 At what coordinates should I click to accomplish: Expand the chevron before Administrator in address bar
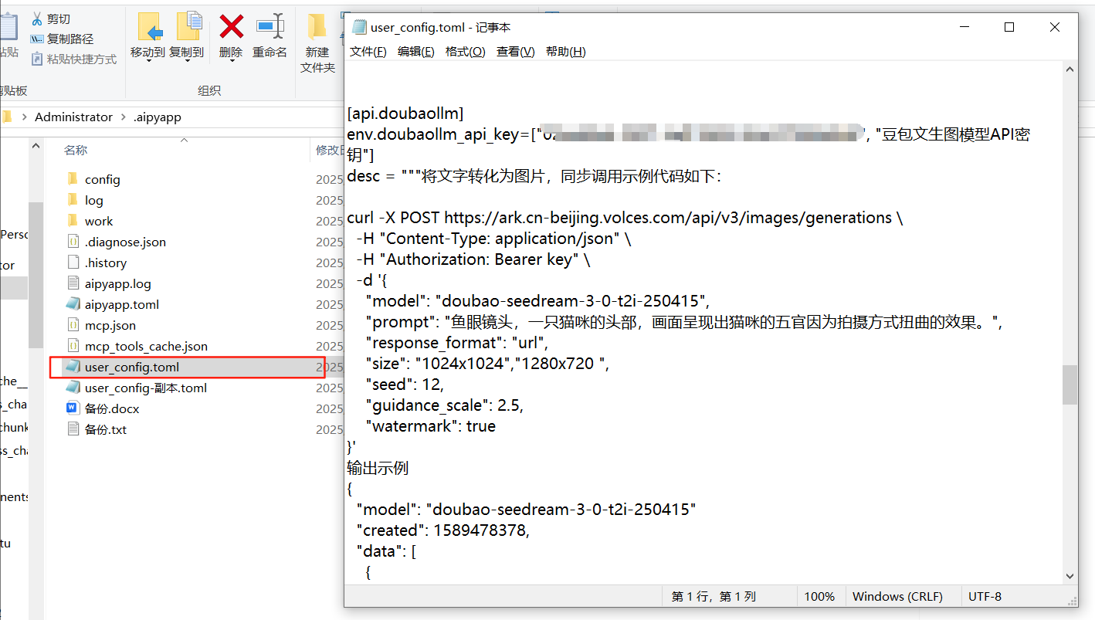[25, 117]
